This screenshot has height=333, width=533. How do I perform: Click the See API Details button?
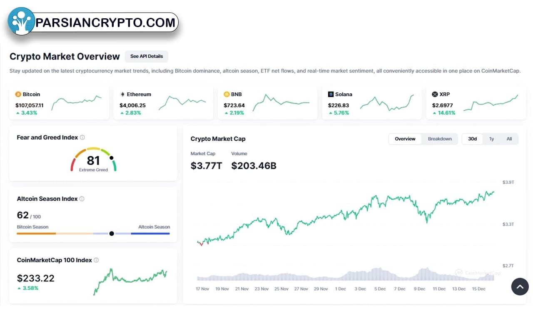coord(147,57)
